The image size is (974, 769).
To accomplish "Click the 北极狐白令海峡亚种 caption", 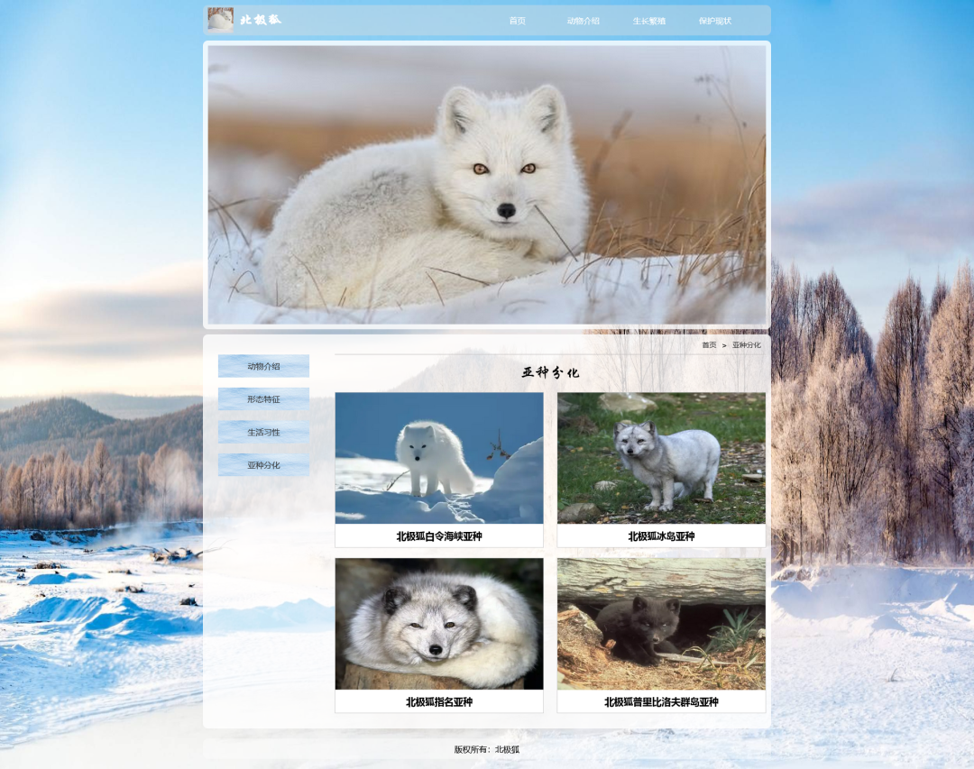I will pyautogui.click(x=439, y=536).
